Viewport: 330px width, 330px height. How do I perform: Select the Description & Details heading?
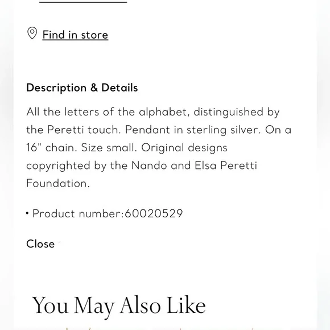tap(82, 88)
